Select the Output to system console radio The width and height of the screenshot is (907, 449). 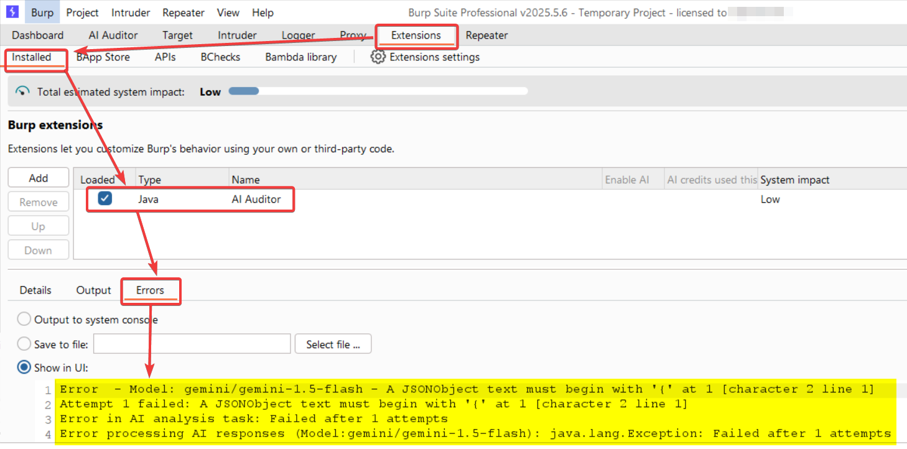(24, 320)
